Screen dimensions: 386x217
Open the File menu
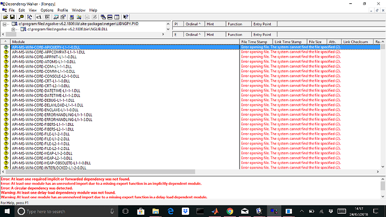(12, 10)
